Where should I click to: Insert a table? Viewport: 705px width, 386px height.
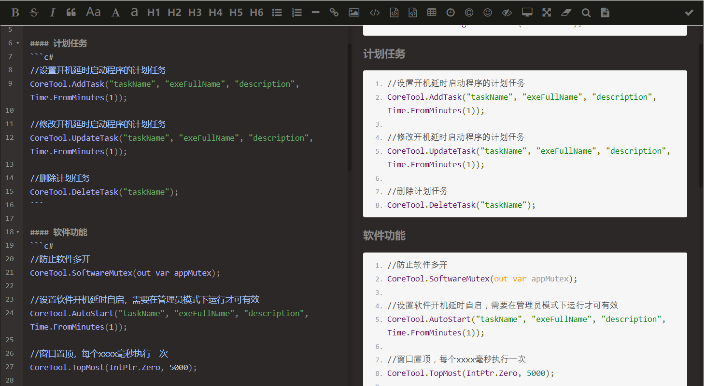coord(431,12)
